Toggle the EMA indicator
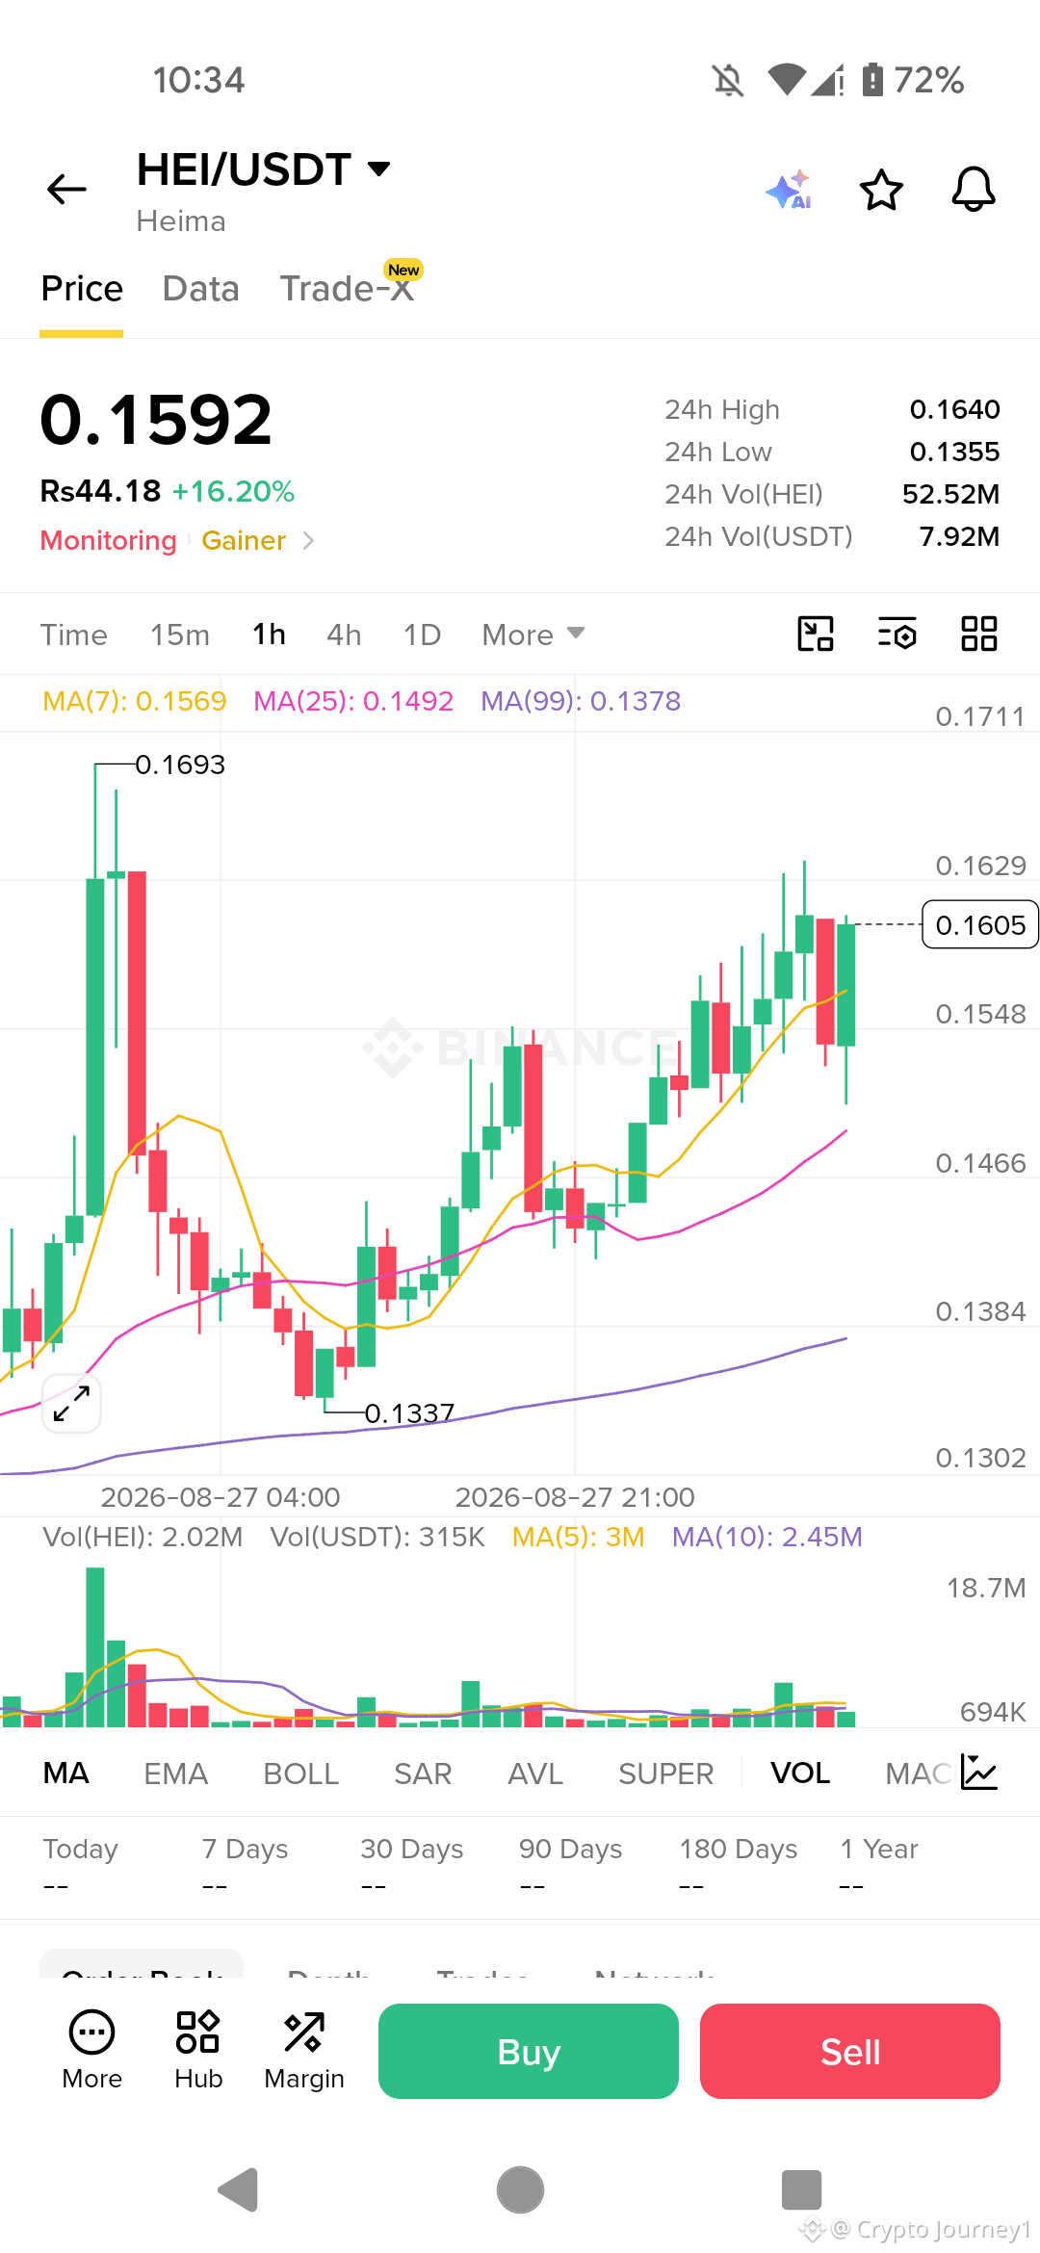The width and height of the screenshot is (1040, 2253). pyautogui.click(x=175, y=1773)
